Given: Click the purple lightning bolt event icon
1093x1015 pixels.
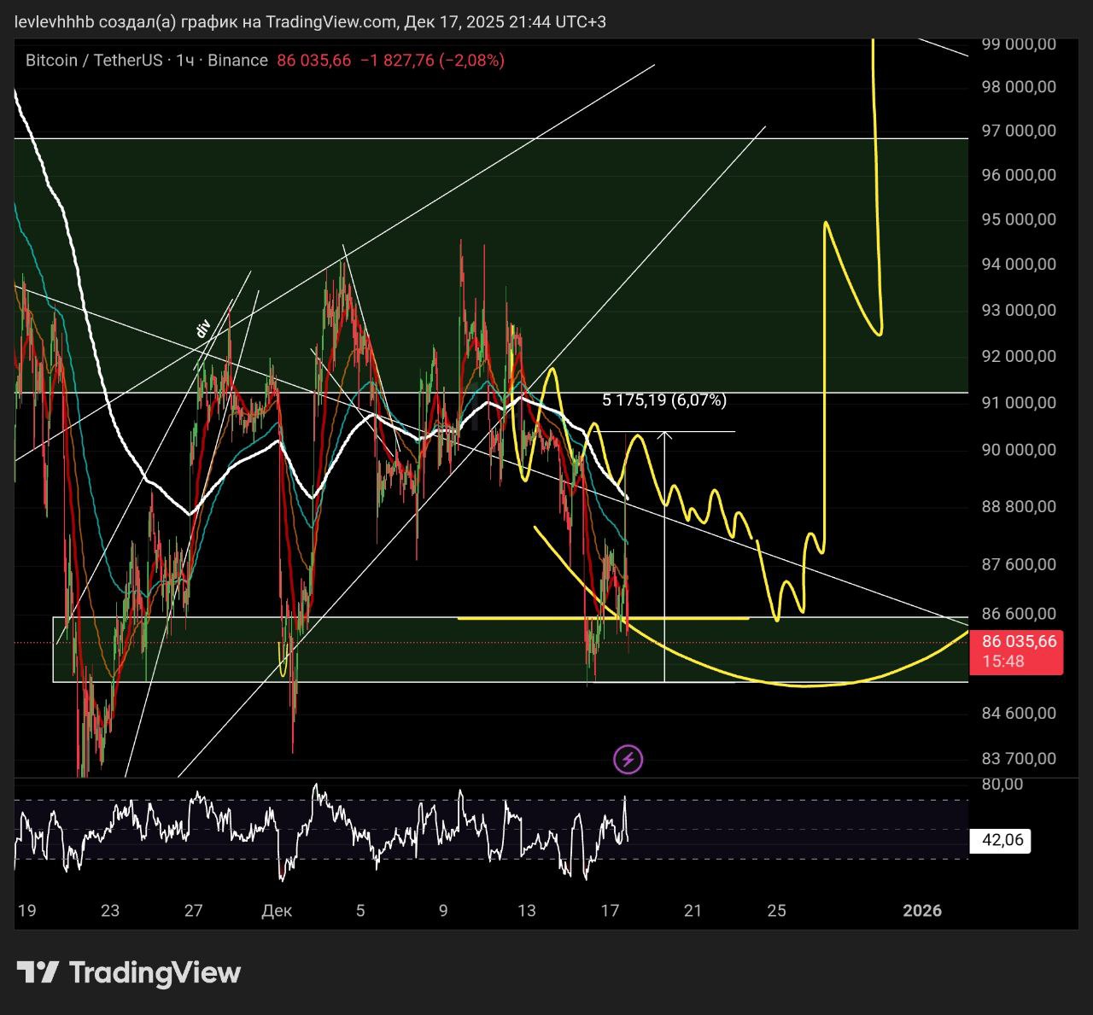Looking at the screenshot, I should pyautogui.click(x=628, y=759).
